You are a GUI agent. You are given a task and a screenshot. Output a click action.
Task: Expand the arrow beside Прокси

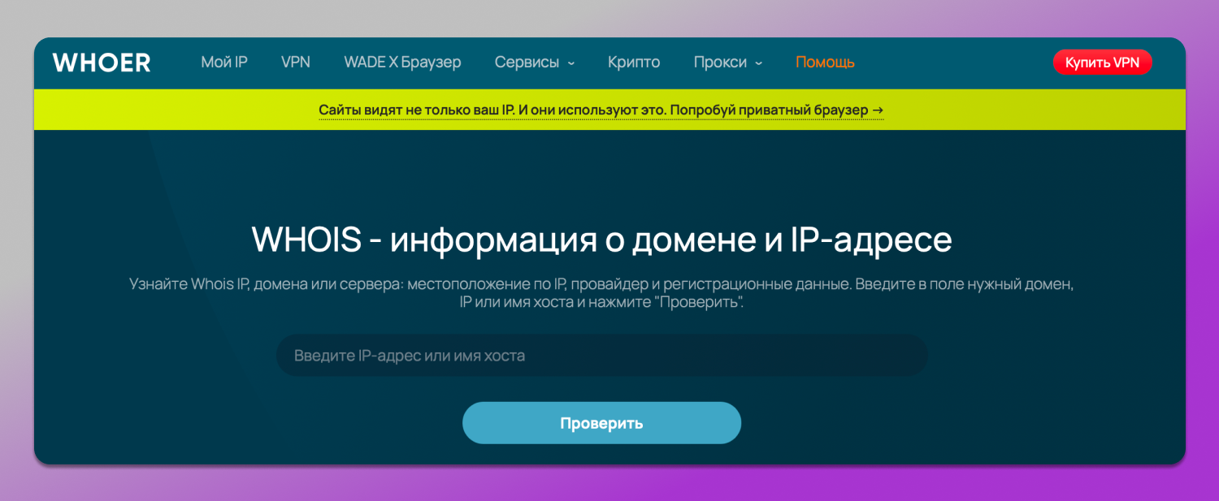click(758, 63)
